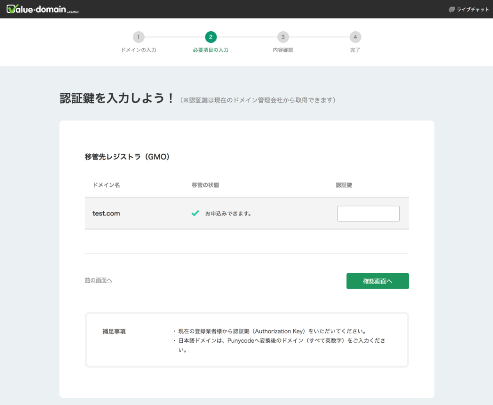This screenshot has height=405, width=493.
Task: Focus the 認証鍵 input field for test.com
Action: coord(368,214)
